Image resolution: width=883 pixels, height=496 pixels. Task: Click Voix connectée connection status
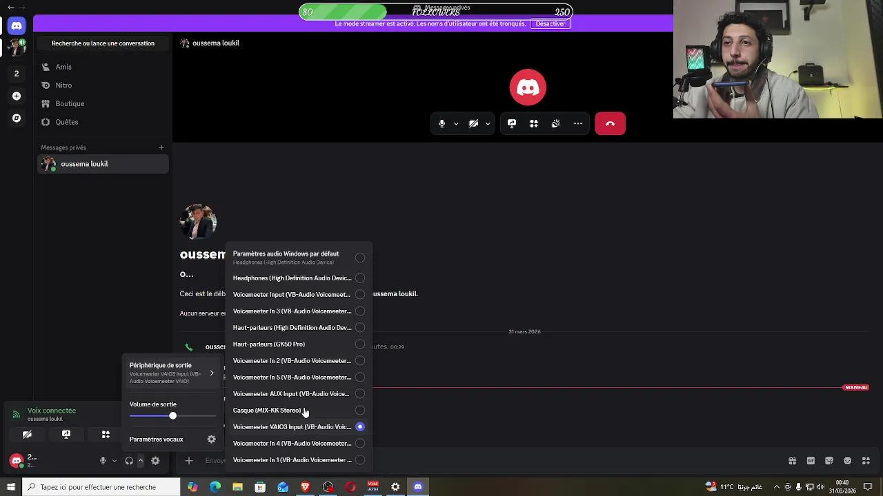52,411
